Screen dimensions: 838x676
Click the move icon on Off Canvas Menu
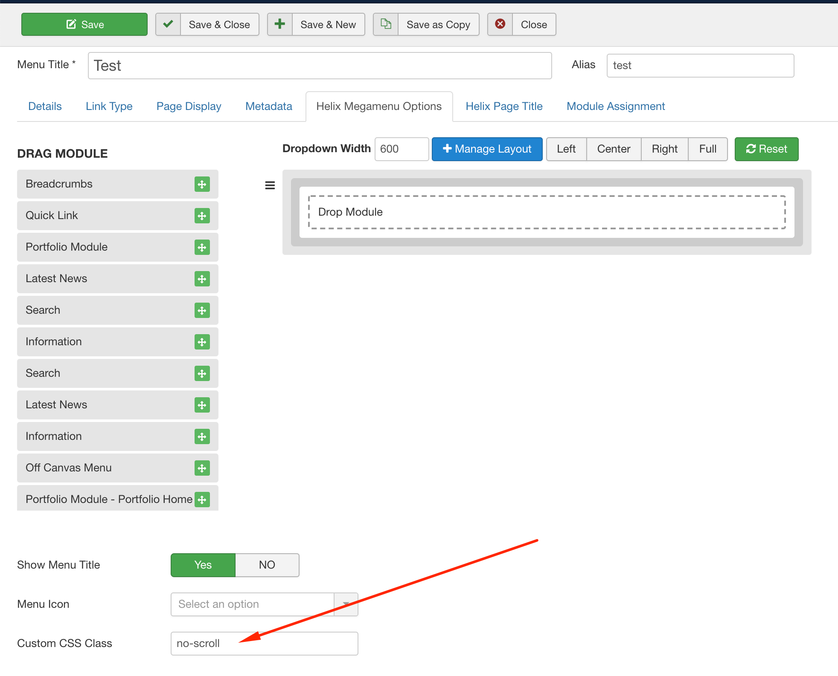pos(202,468)
